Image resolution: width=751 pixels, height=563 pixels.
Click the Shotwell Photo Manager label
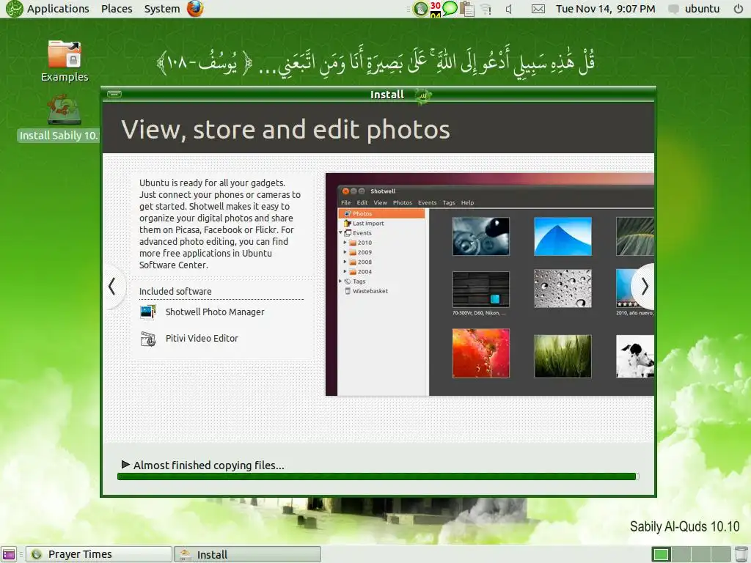point(215,312)
